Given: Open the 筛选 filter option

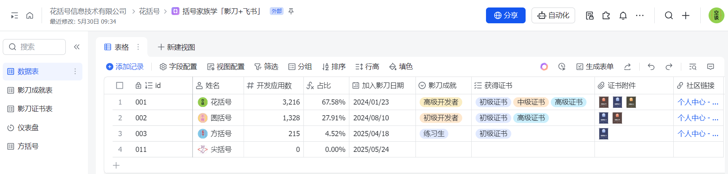Looking at the screenshot, I should coord(266,67).
